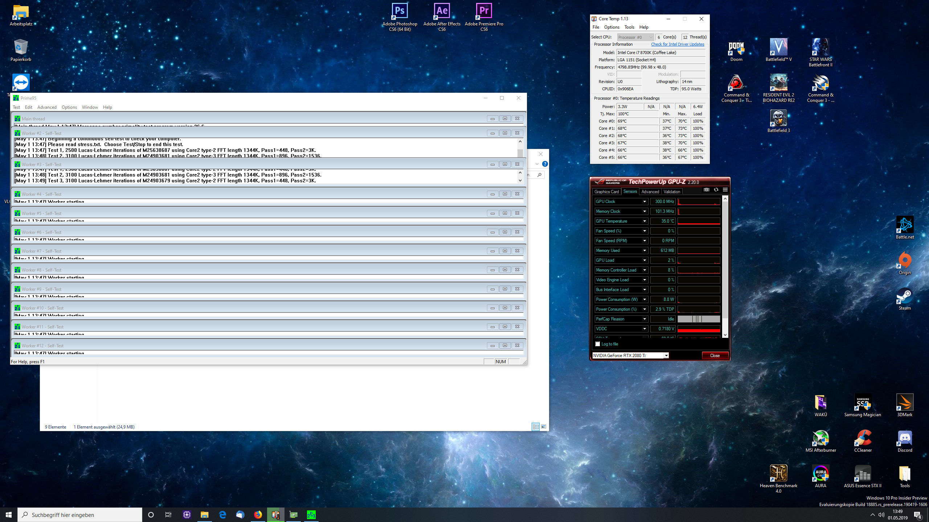Open the Heaven Benchmark 4.0 desktop icon

pos(778,473)
